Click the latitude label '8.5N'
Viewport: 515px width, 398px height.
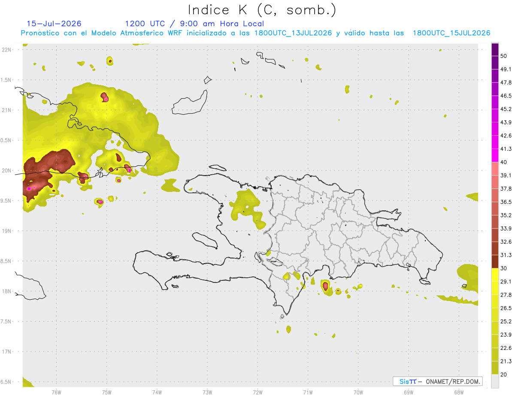tap(6, 261)
